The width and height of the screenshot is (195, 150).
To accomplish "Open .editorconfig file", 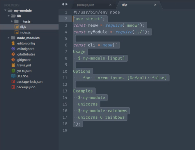I will coord(26,43).
